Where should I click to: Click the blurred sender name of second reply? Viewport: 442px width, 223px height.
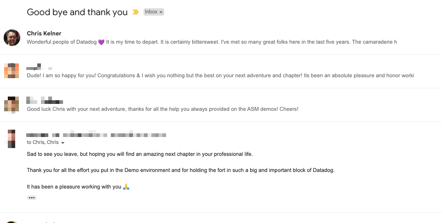39,68
